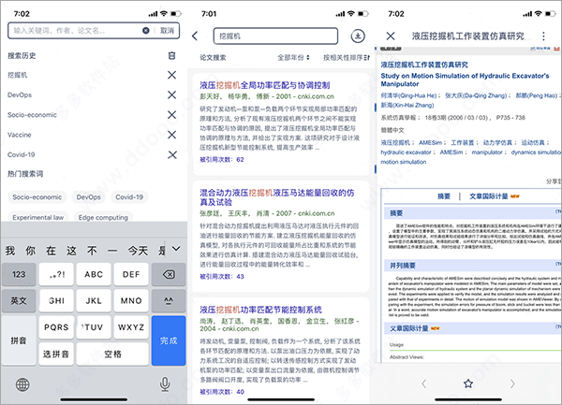Select the Vaccine history entry
562x405 pixels.
point(19,135)
